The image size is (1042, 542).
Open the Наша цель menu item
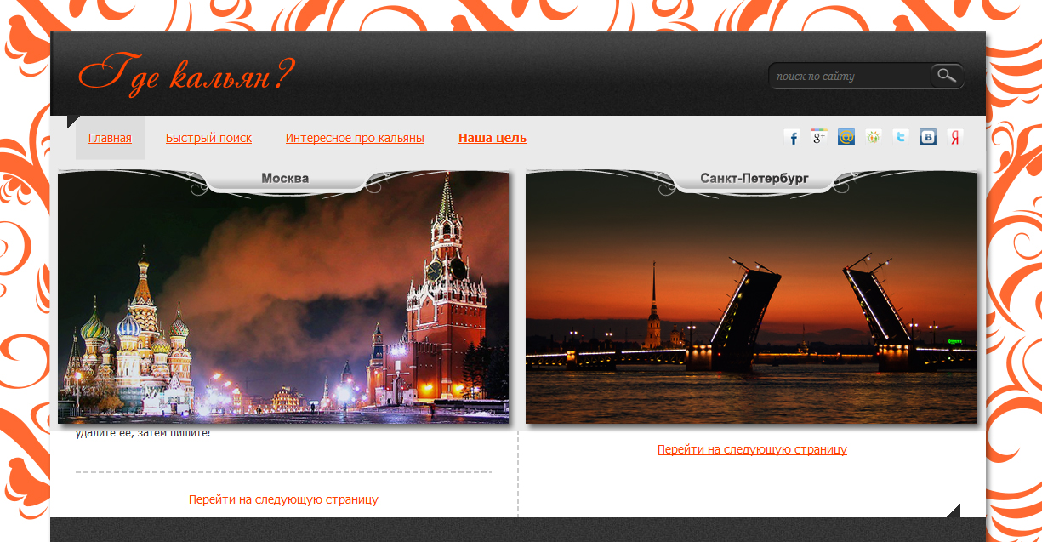[x=493, y=138]
